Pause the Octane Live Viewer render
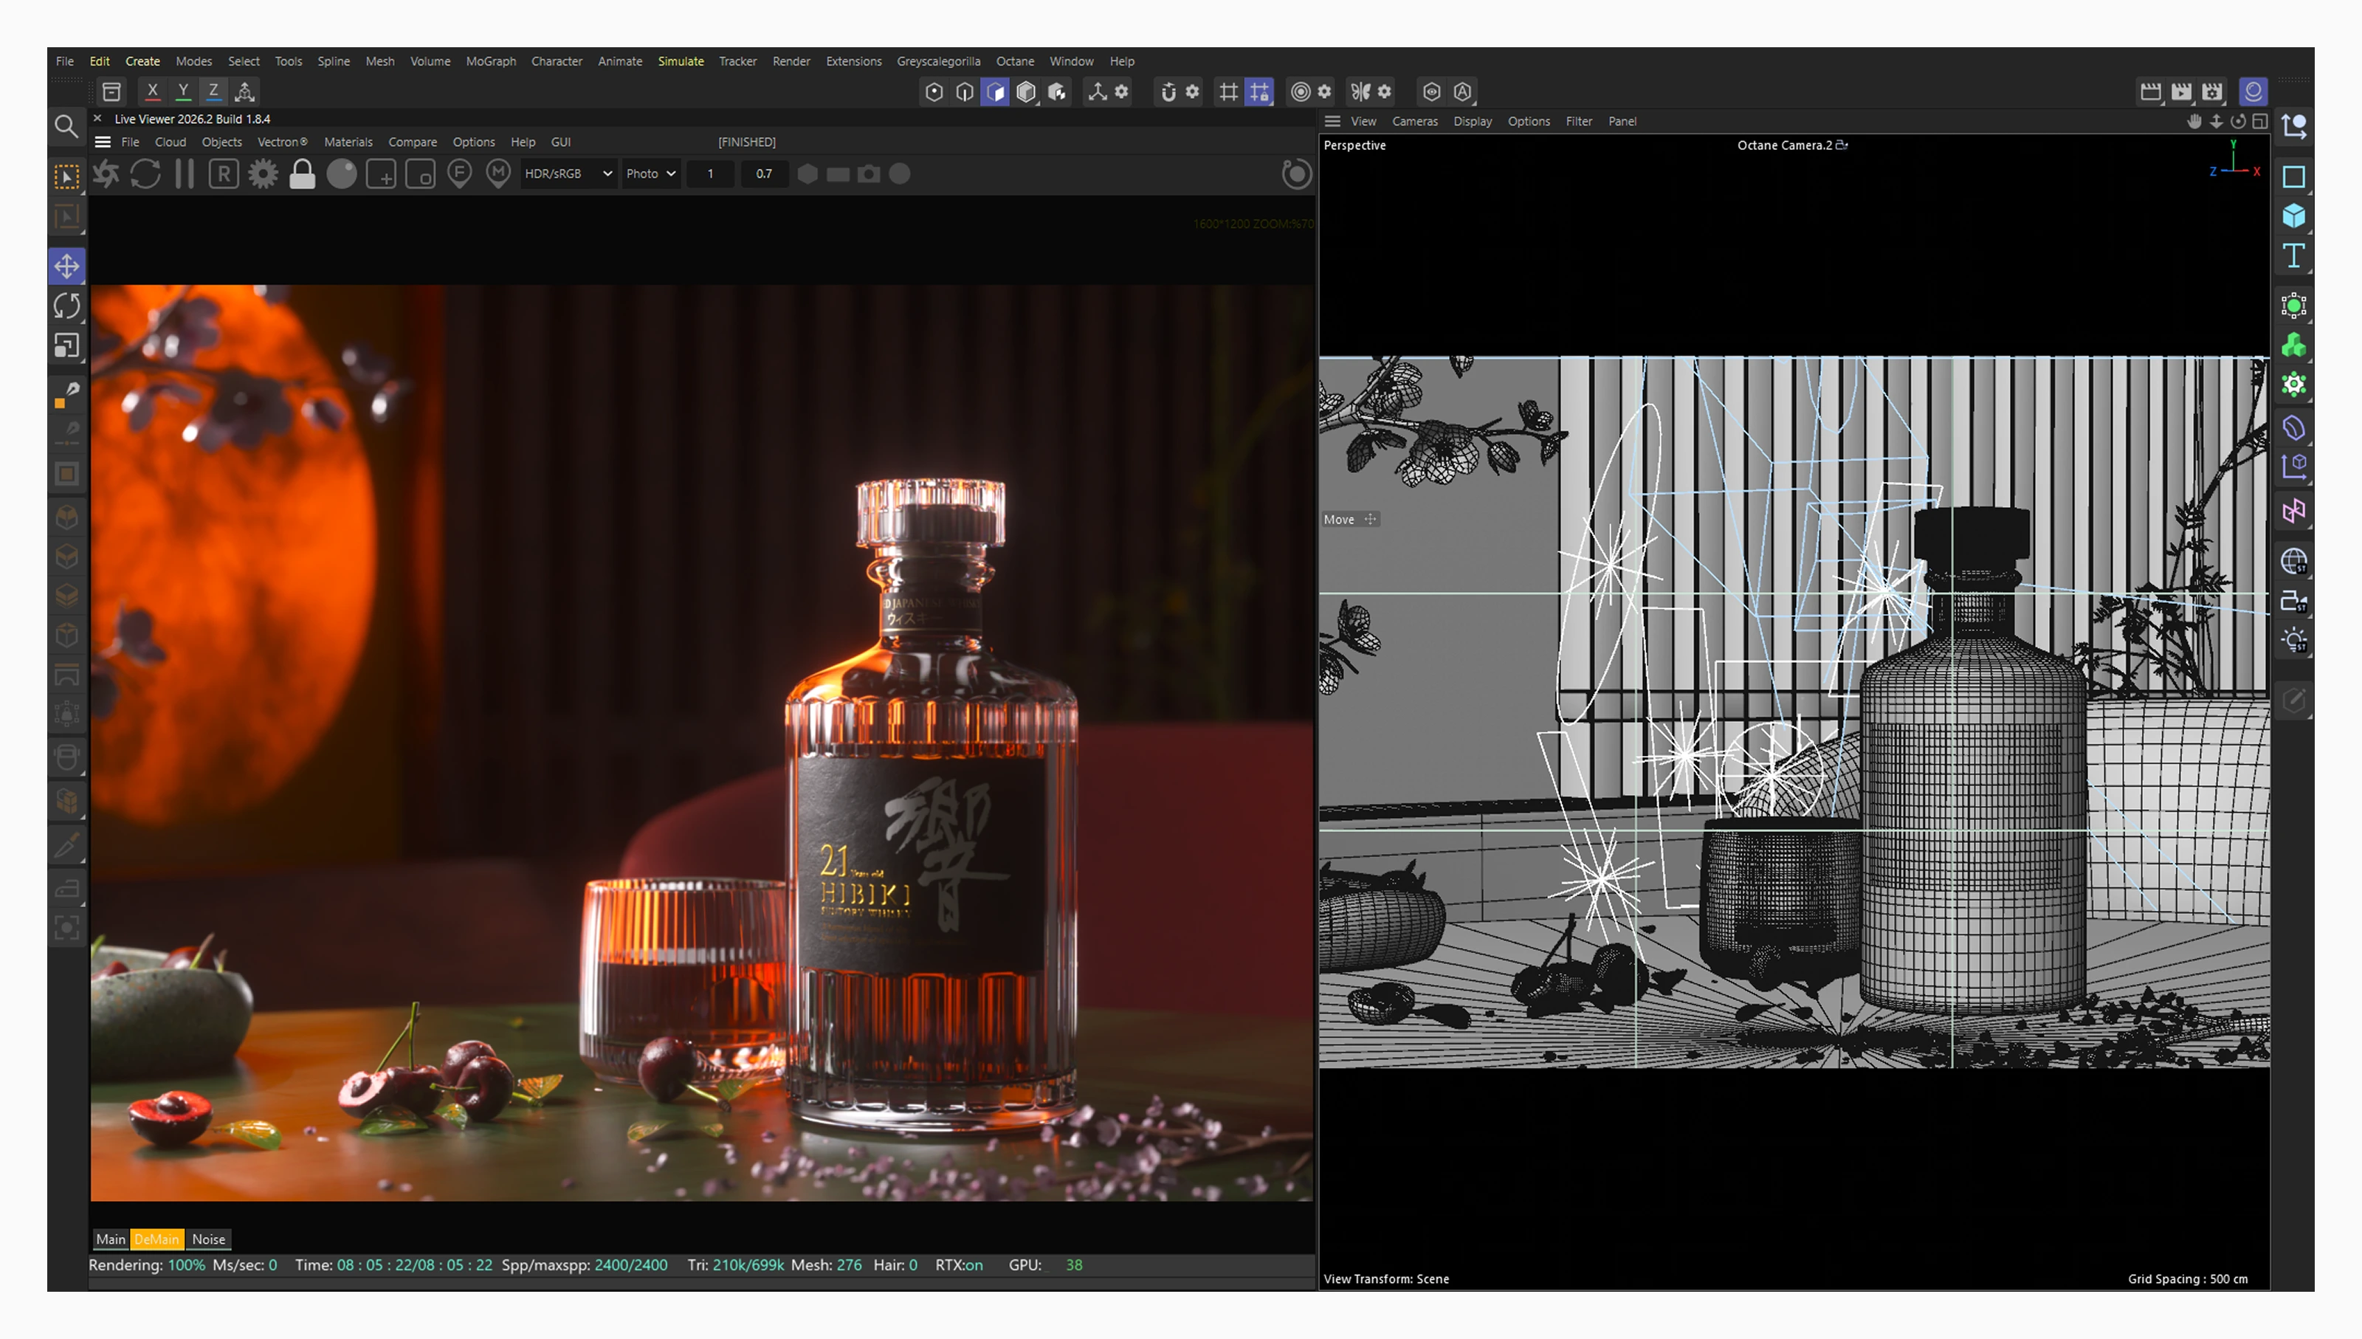The width and height of the screenshot is (2362, 1339). pos(185,173)
